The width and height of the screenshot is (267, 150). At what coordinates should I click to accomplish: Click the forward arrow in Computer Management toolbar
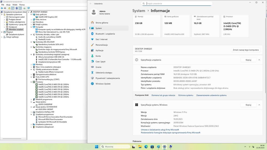tap(5, 8)
